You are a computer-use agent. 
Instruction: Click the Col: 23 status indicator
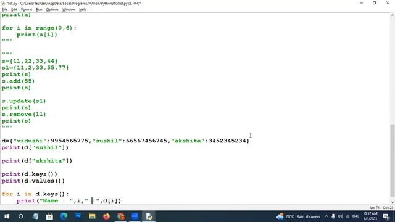[x=388, y=208]
